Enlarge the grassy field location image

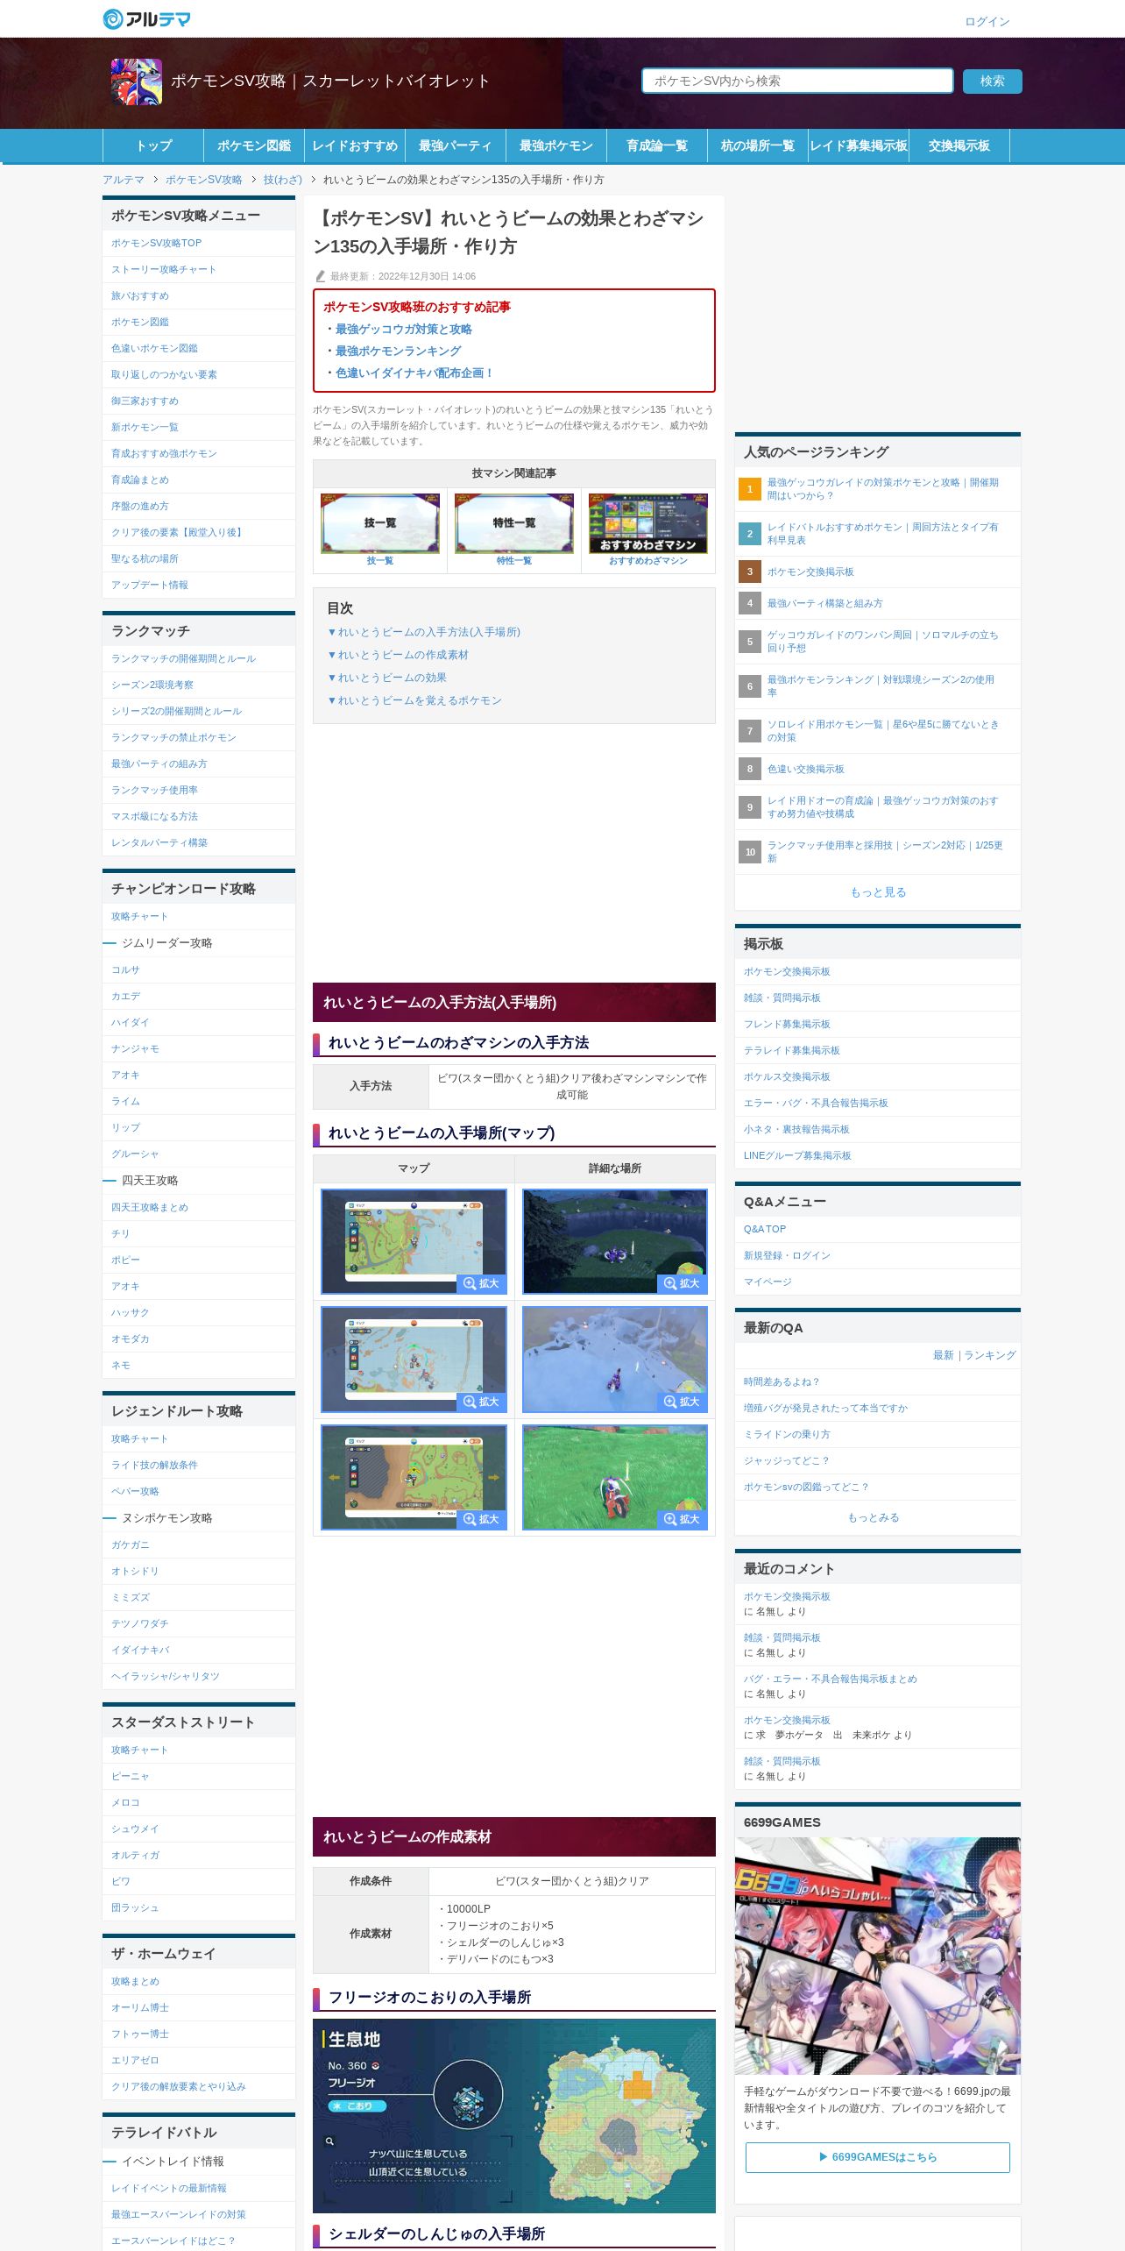pyautogui.click(x=615, y=1477)
